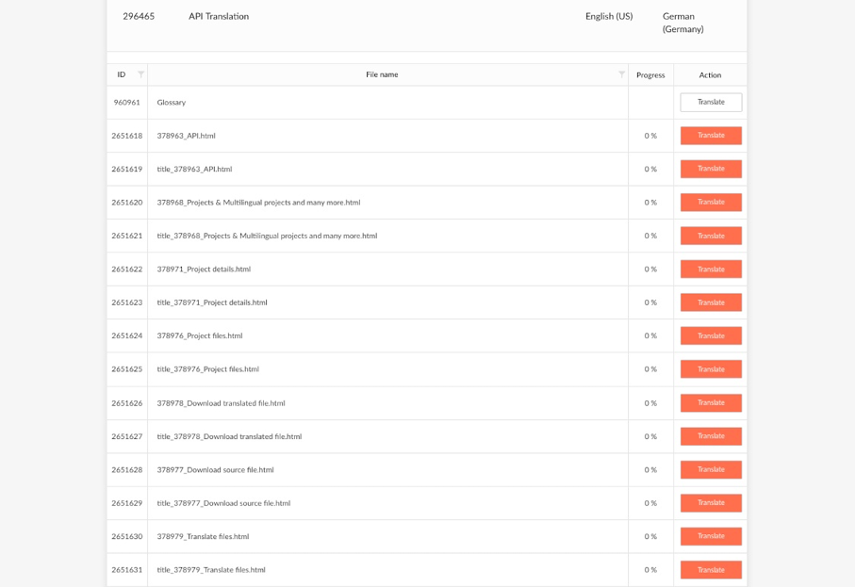Viewport: 856px width, 588px height.
Task: Open the File name column filter icon
Action: [621, 74]
